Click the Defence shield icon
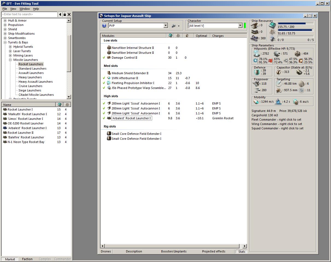This screenshot has width=331, height=262. pos(257,72)
